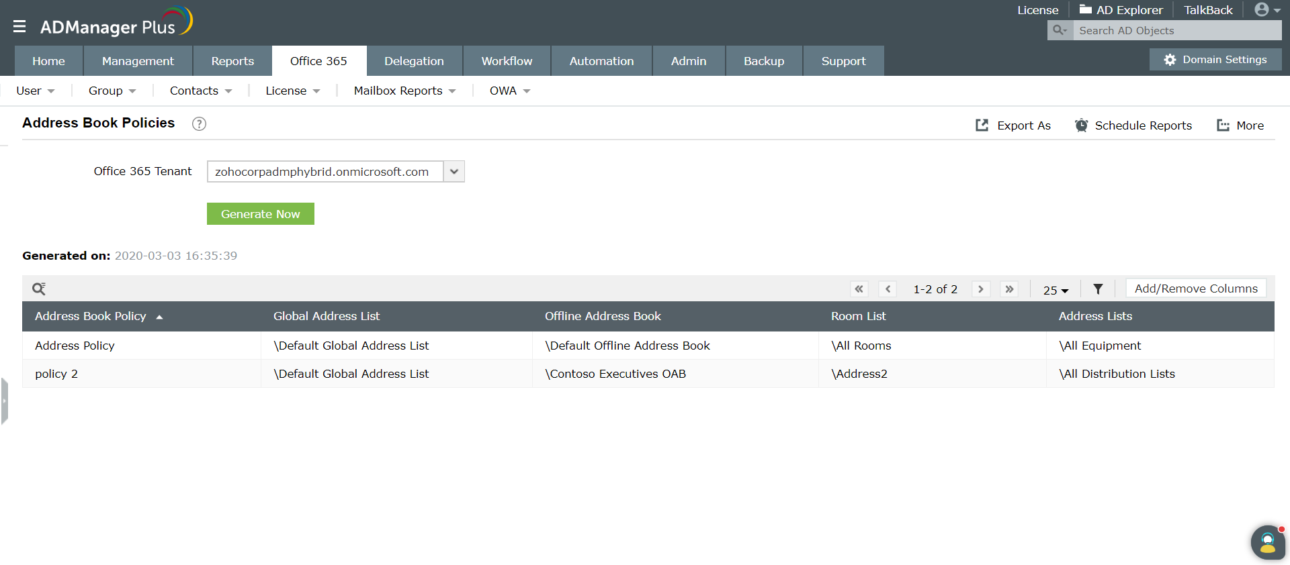The width and height of the screenshot is (1290, 565).
Task: Go to the first page of results
Action: pos(859,289)
